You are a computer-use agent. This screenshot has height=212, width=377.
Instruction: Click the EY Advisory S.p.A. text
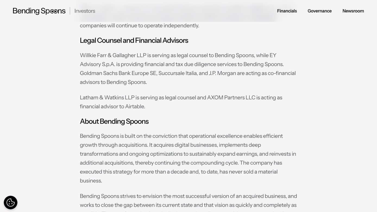[178, 60]
